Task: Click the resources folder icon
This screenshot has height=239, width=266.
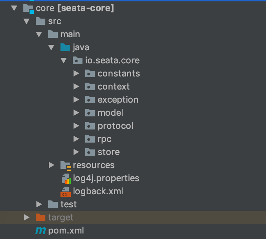Action: (x=65, y=165)
